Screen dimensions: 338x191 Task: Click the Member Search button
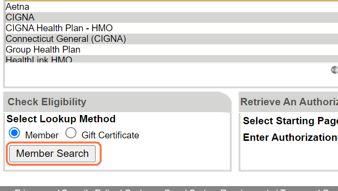click(52, 153)
